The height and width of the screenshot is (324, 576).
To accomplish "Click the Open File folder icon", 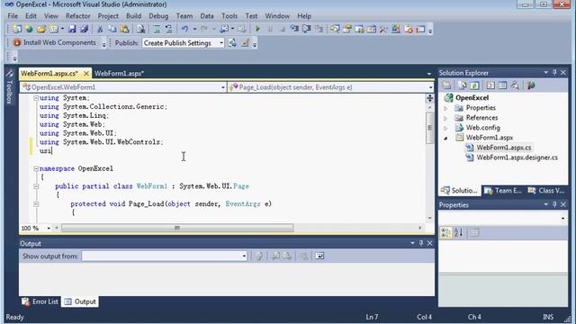I will 41,29.
